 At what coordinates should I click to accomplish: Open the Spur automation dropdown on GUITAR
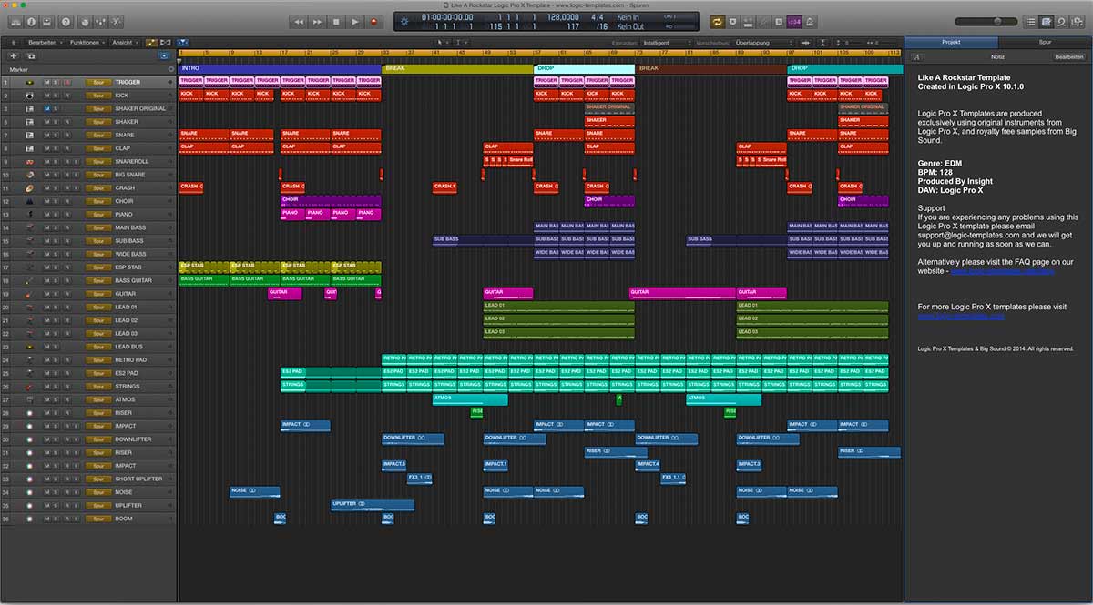point(98,294)
